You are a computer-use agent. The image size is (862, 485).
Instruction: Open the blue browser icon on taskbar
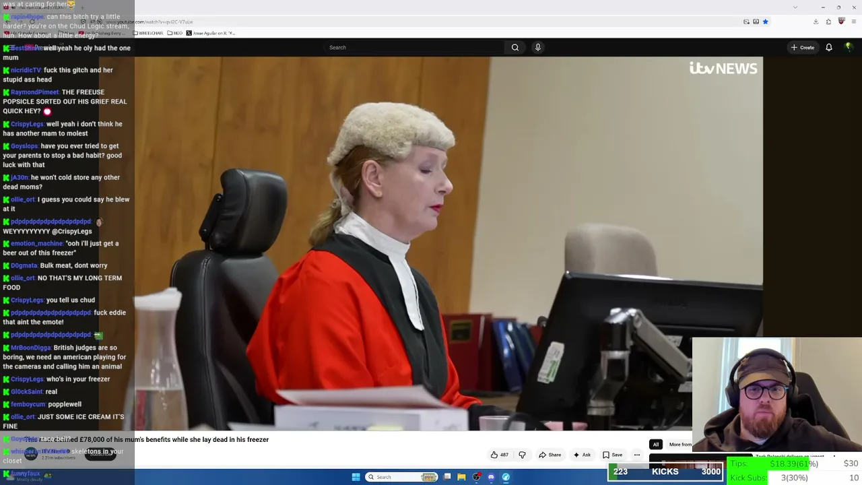pyautogui.click(x=506, y=477)
